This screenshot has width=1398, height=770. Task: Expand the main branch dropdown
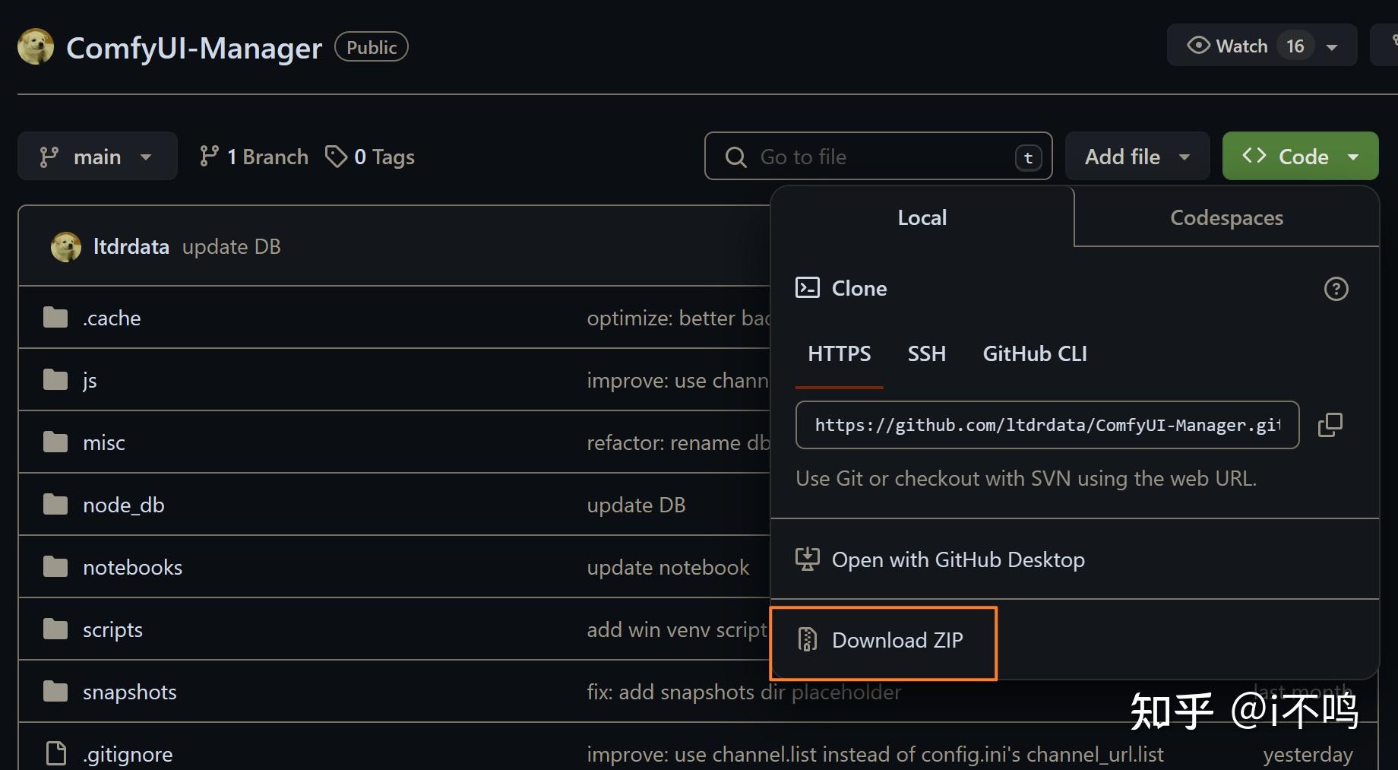coord(96,157)
